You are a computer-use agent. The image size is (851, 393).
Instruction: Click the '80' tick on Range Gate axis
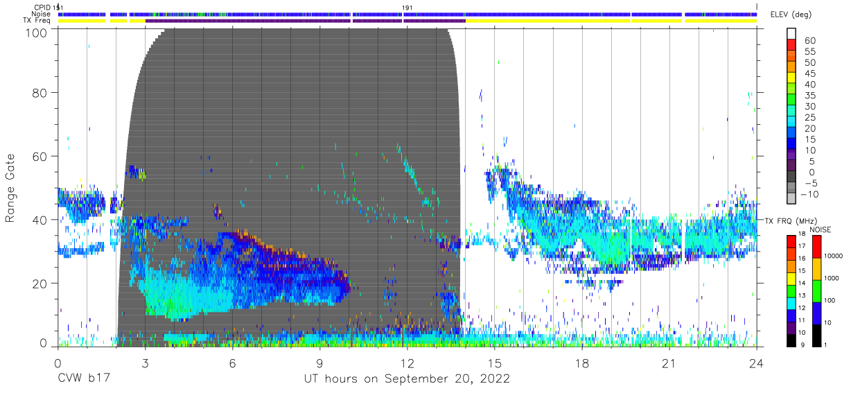tap(40, 93)
